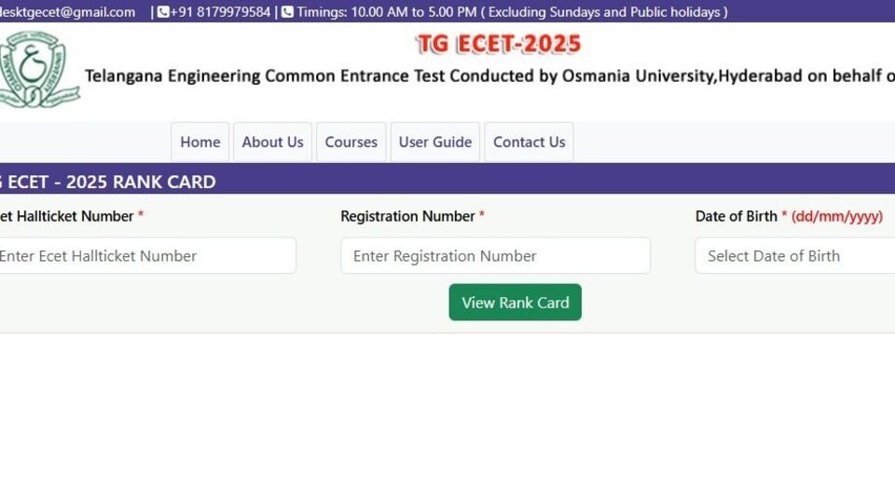Click the icon beside Timings text
895x503 pixels.
pos(288,12)
